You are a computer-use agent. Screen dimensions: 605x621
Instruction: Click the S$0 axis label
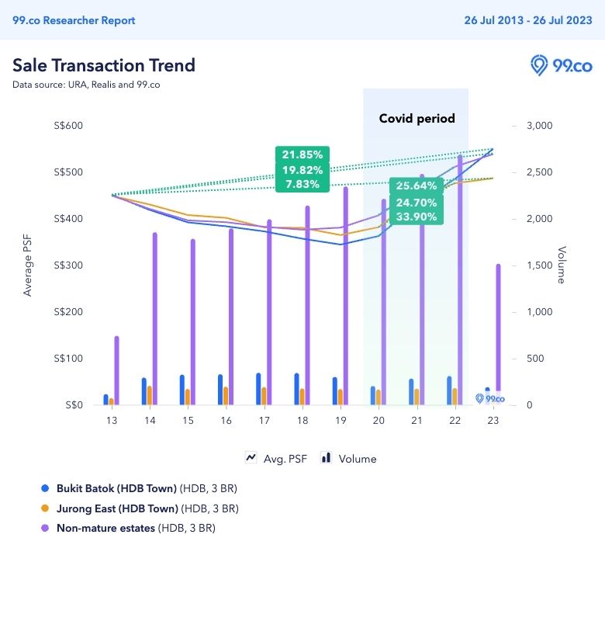pyautogui.click(x=74, y=404)
